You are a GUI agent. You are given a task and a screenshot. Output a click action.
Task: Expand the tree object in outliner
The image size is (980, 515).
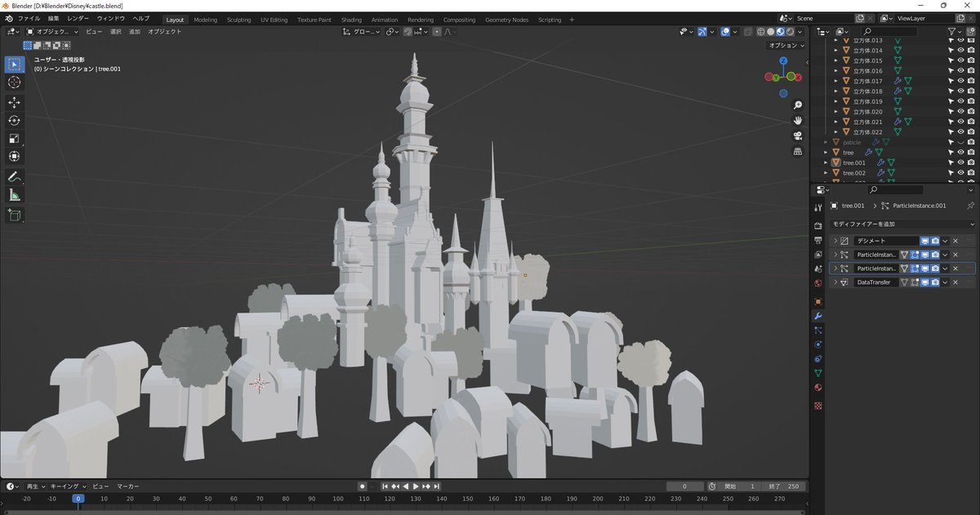(826, 153)
